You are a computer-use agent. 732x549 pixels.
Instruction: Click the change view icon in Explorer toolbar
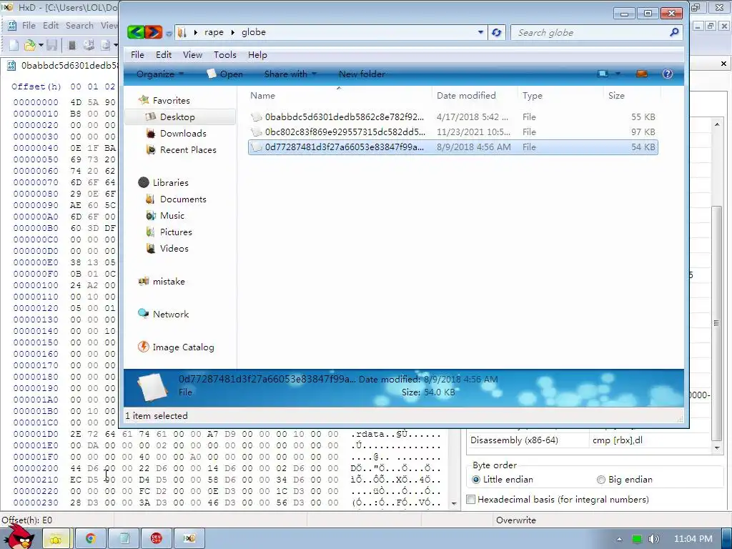603,74
